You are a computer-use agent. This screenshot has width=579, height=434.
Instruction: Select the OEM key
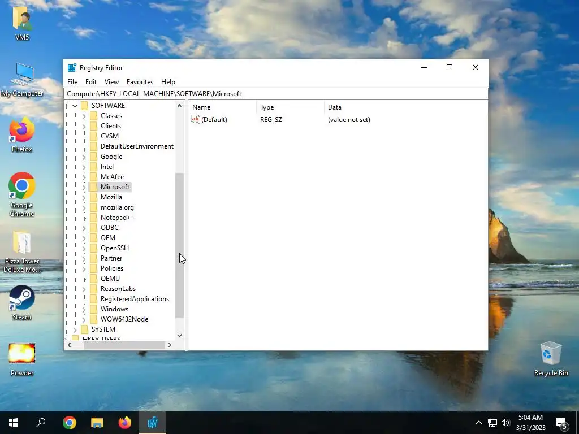click(108, 238)
